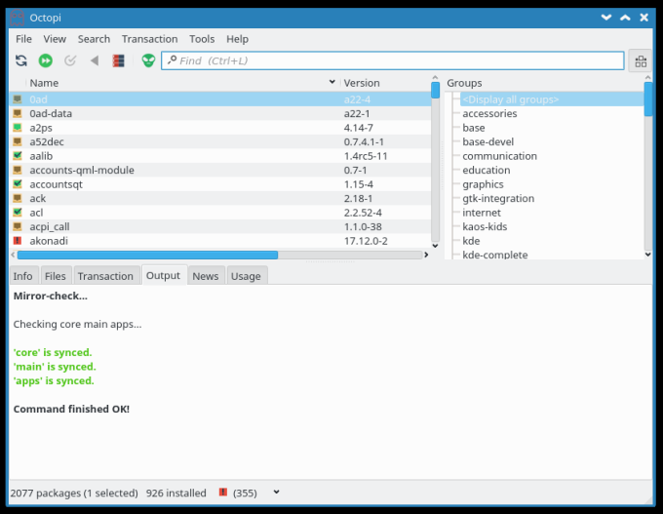Click the cancel transaction arrow icon

pyautogui.click(x=95, y=60)
